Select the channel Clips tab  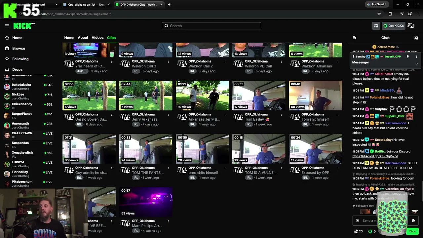[x=111, y=38]
